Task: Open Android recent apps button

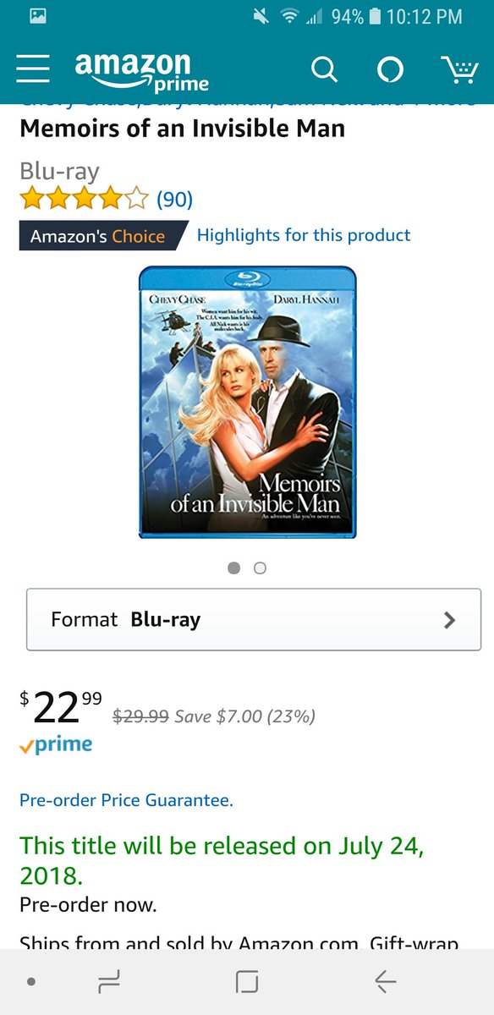Action: point(109,981)
